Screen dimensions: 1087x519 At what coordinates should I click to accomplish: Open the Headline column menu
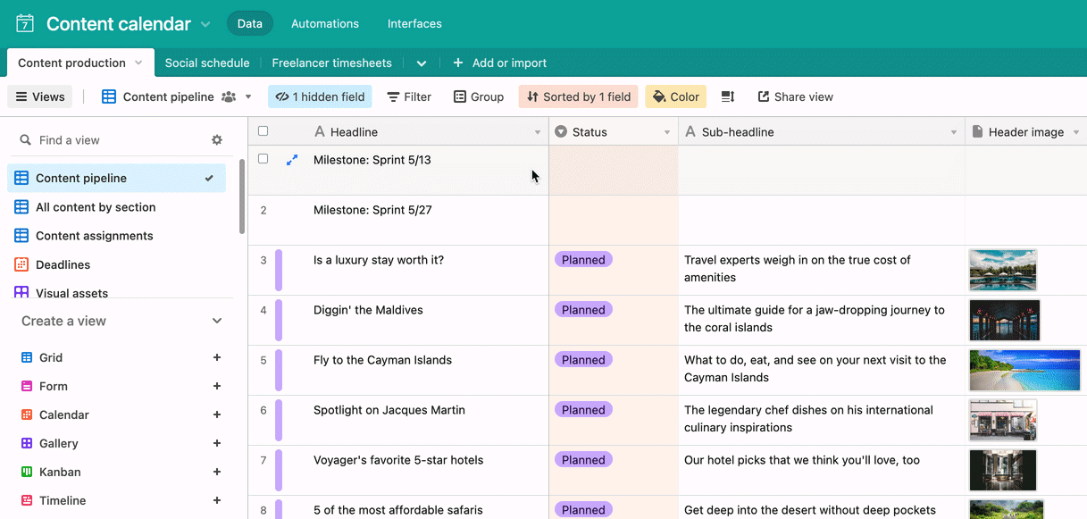(537, 131)
